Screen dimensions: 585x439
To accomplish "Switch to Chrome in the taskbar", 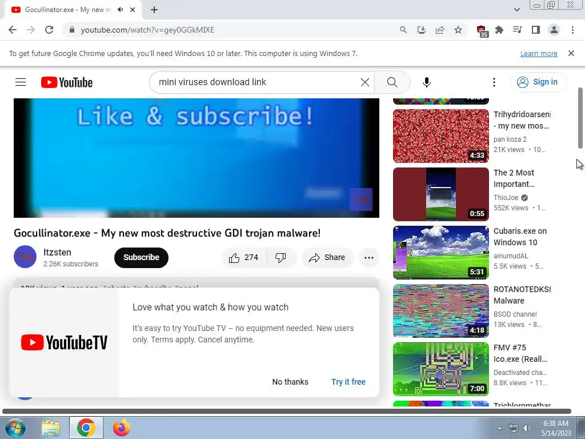I will click(86, 428).
